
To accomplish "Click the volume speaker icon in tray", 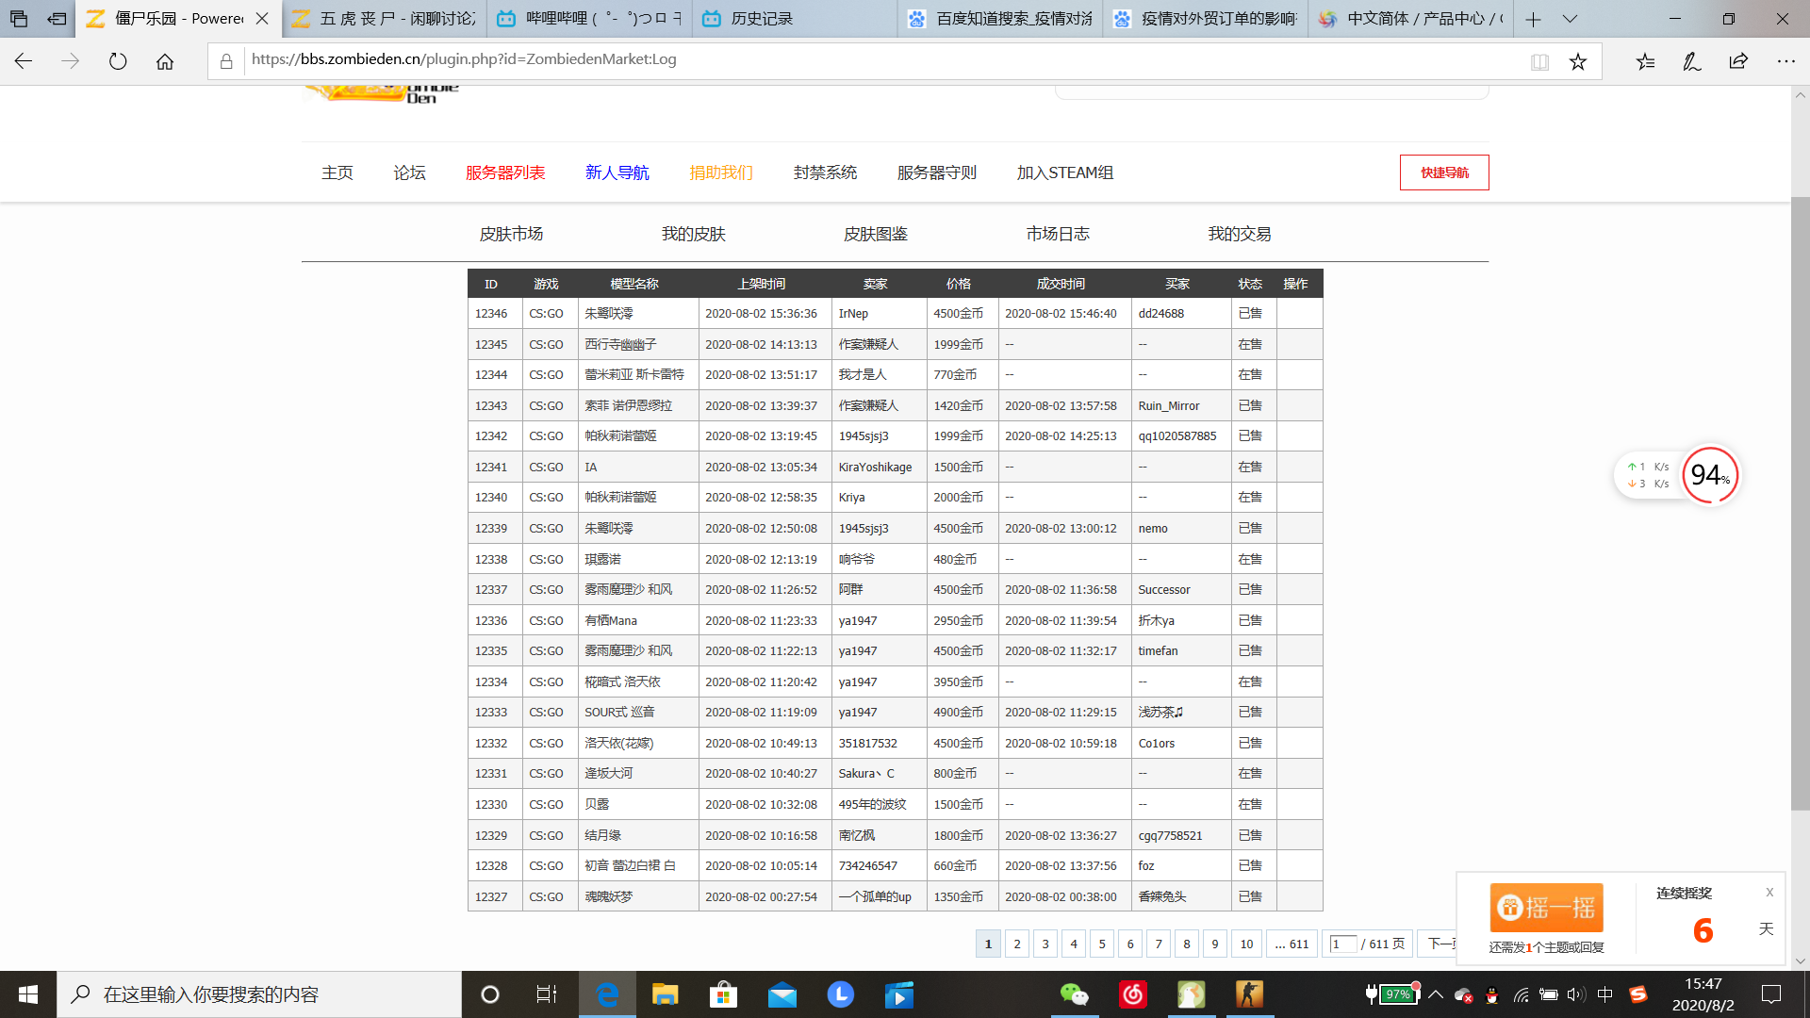I will (1575, 994).
